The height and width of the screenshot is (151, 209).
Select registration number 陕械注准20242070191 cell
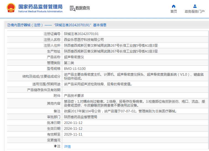(x=81, y=34)
